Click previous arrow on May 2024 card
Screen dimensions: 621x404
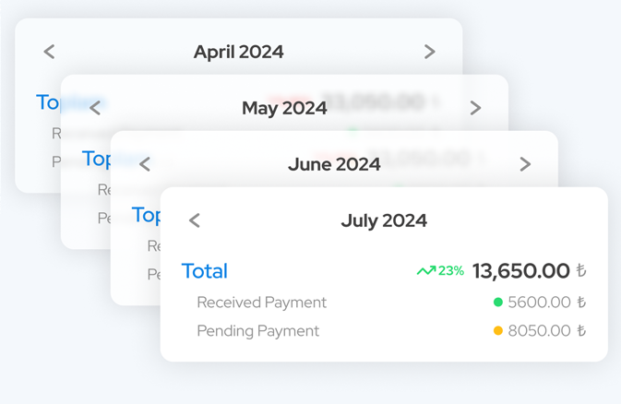[x=95, y=108]
